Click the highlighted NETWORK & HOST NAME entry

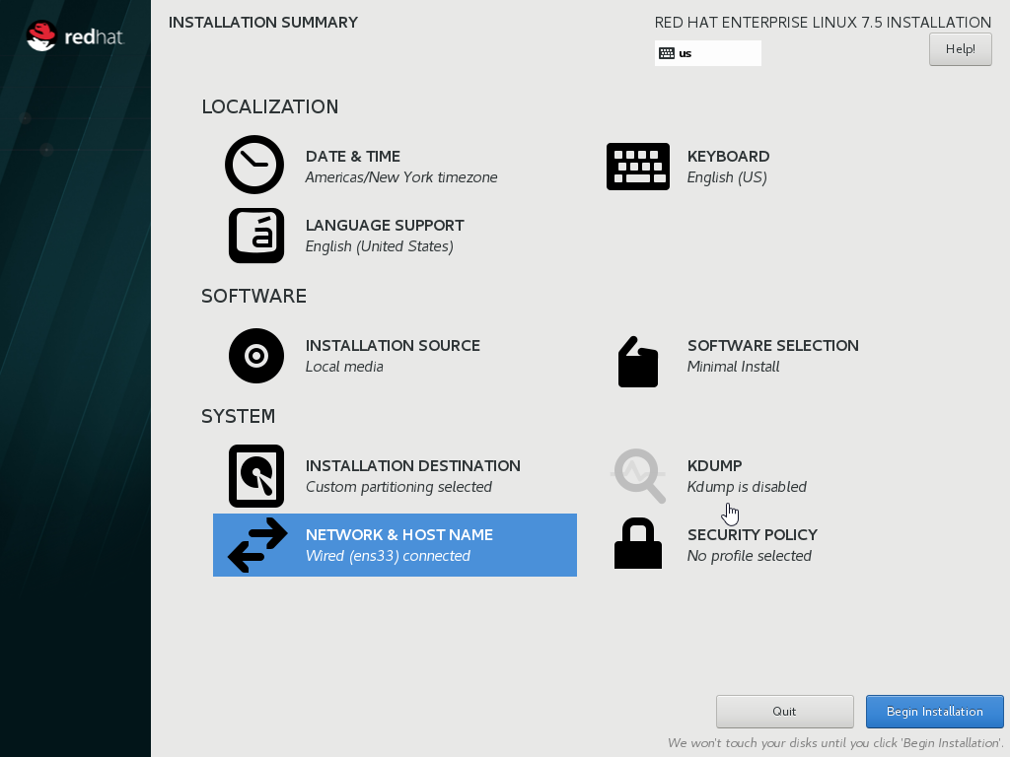coord(395,544)
